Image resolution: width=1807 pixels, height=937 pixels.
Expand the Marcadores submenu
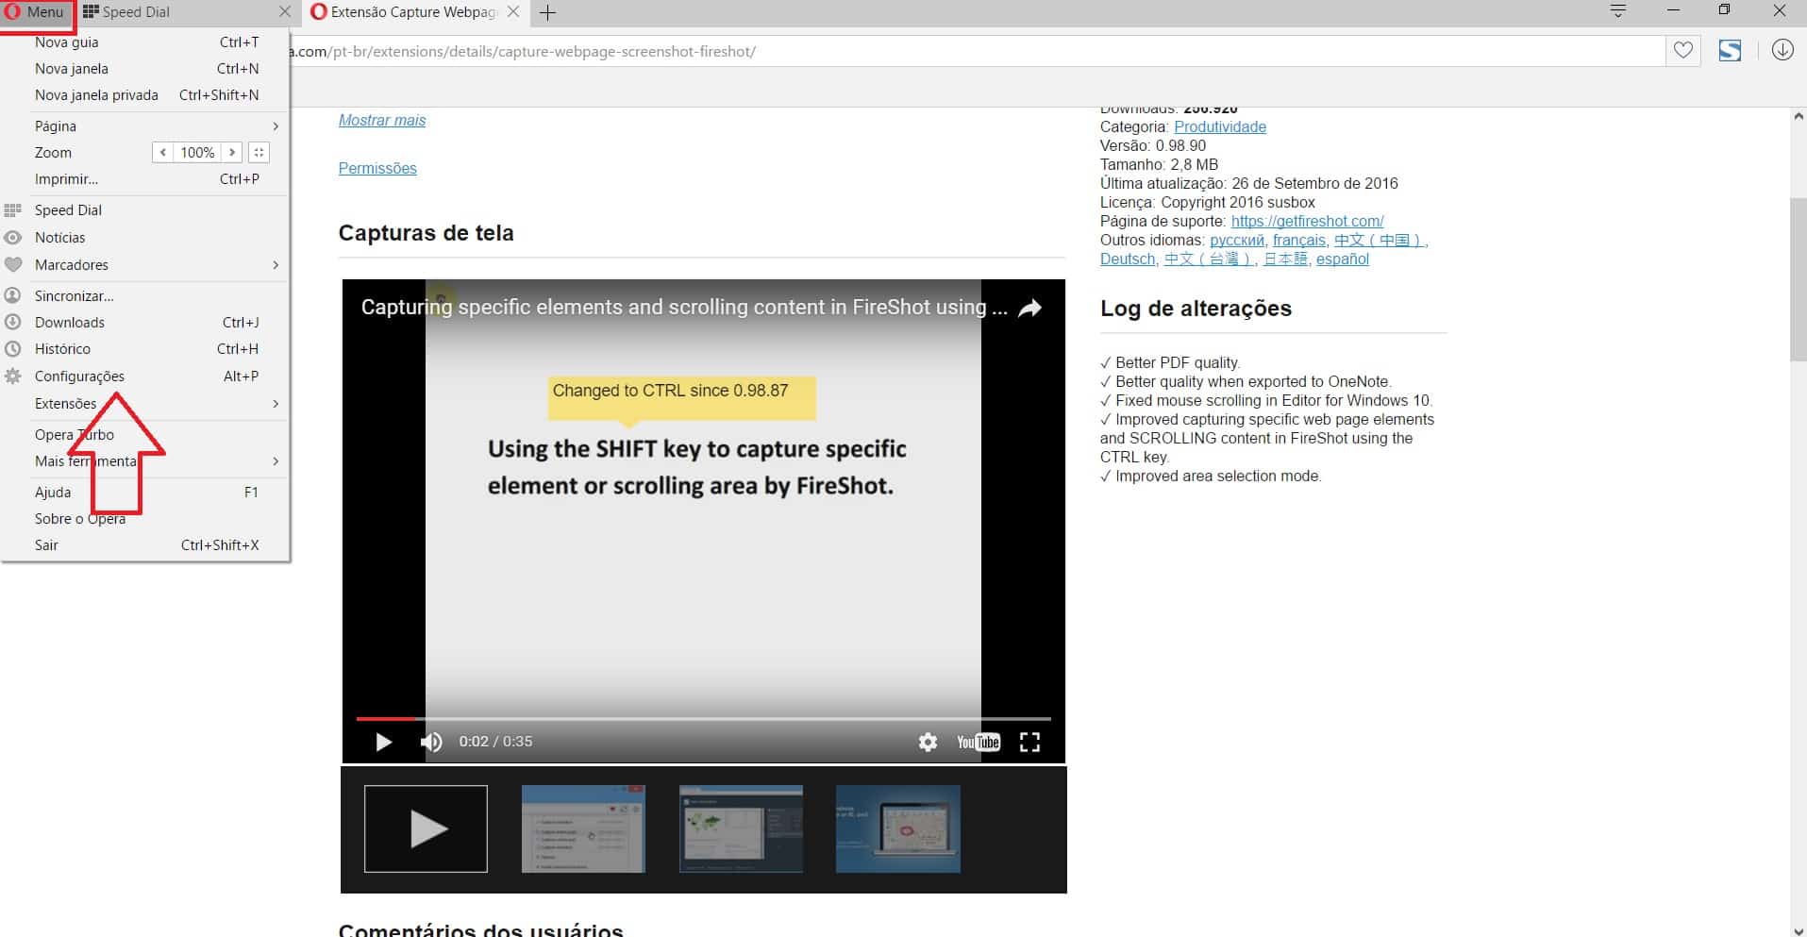pyautogui.click(x=145, y=264)
